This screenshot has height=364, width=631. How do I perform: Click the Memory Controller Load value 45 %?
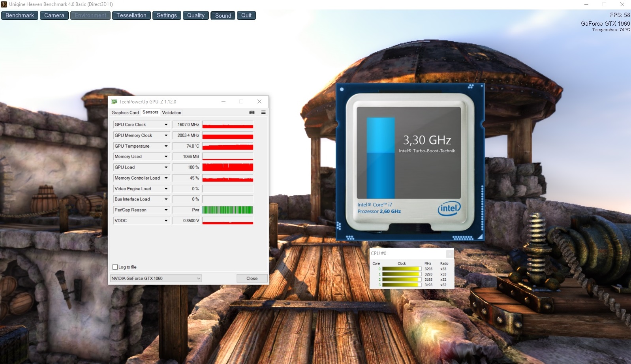click(x=187, y=178)
